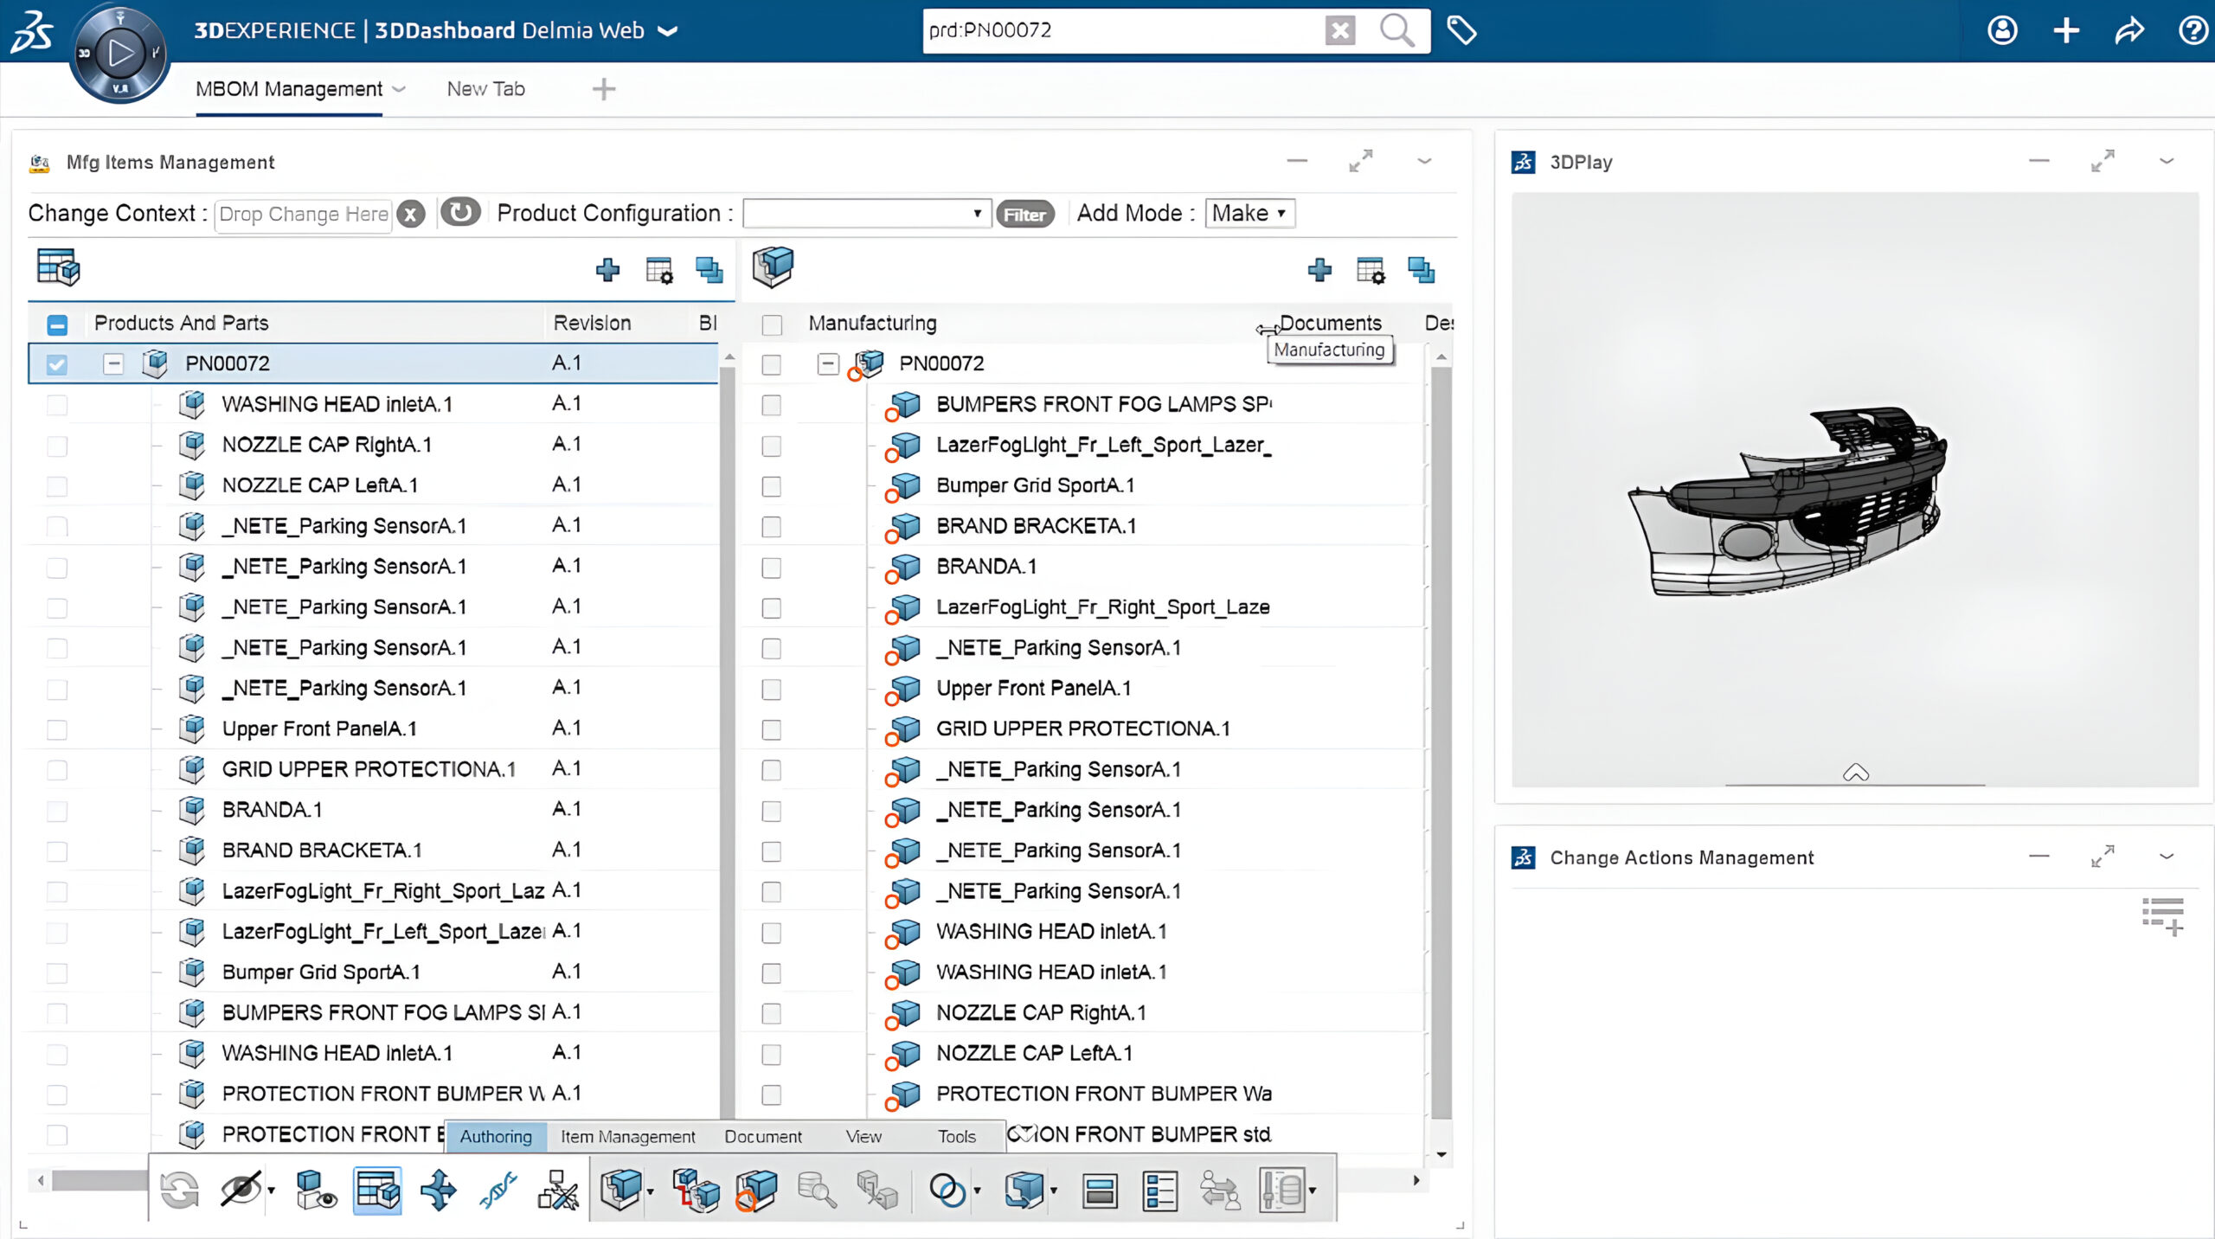
Task: Click the share arrow icon in header
Action: pyautogui.click(x=2129, y=30)
